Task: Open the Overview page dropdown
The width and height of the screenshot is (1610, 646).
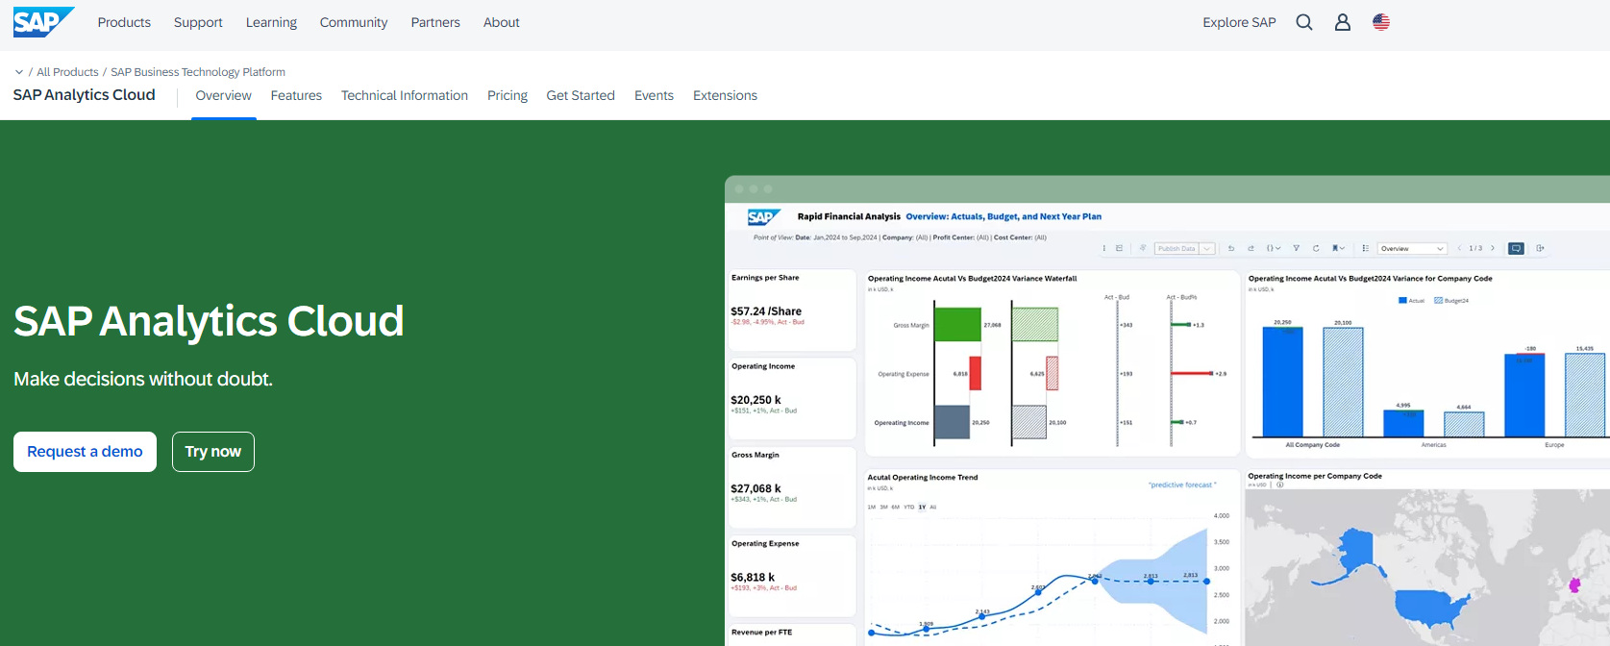Action: click(x=1412, y=248)
